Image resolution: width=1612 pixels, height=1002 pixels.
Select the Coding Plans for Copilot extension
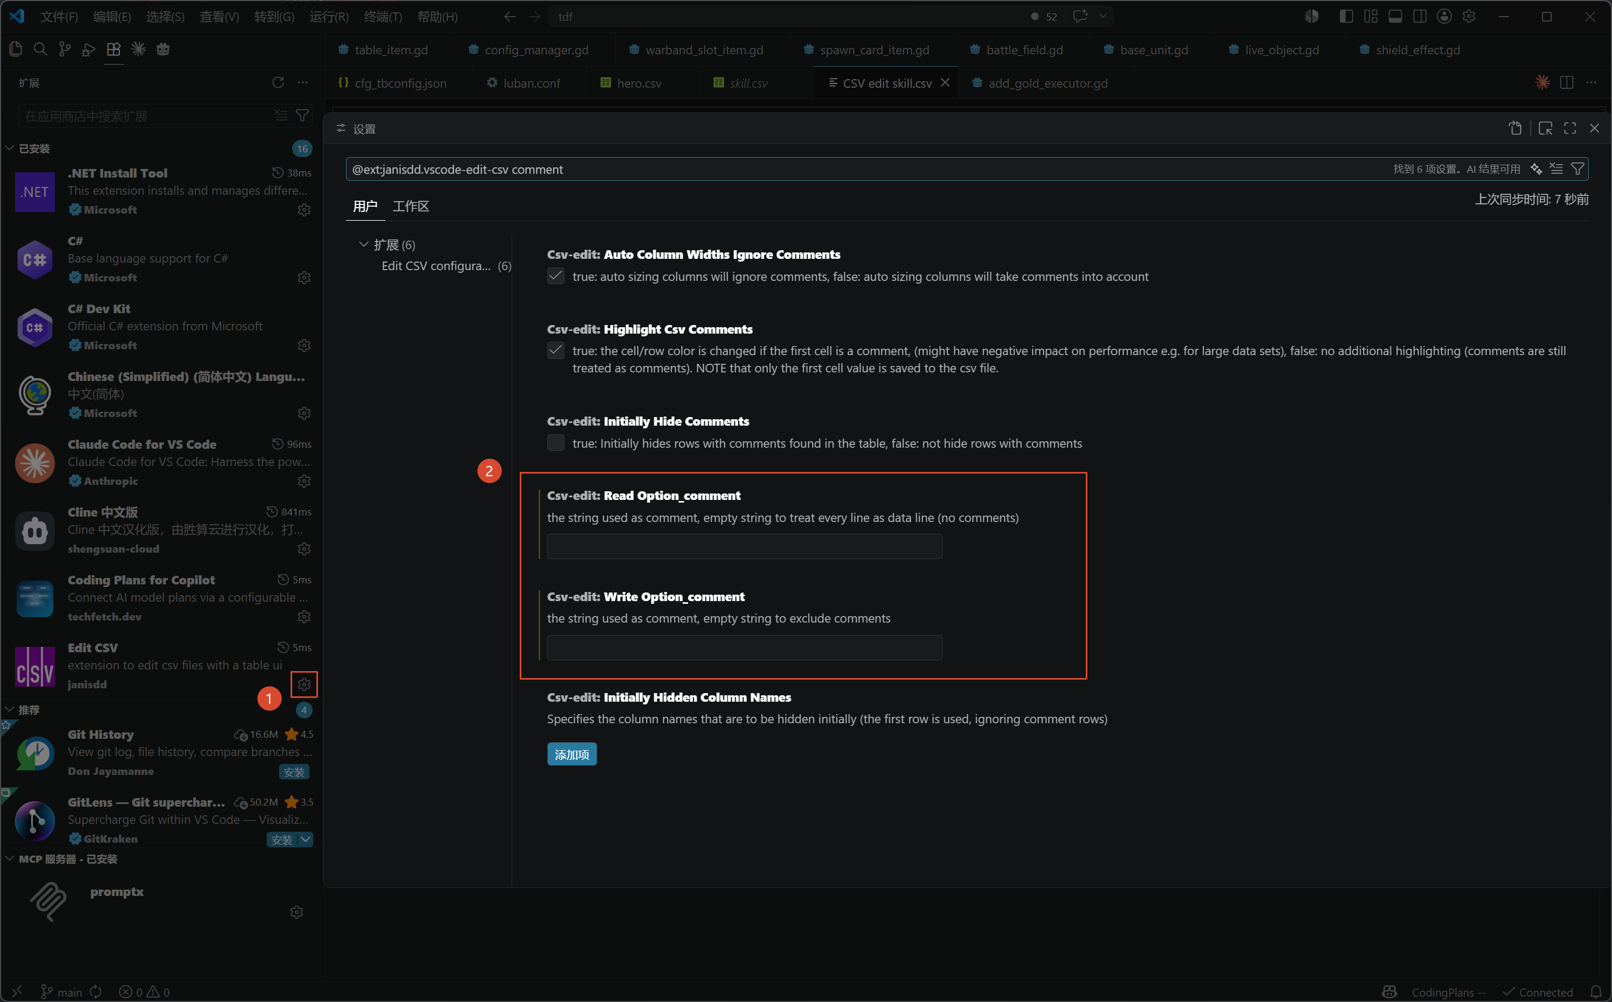tap(161, 597)
